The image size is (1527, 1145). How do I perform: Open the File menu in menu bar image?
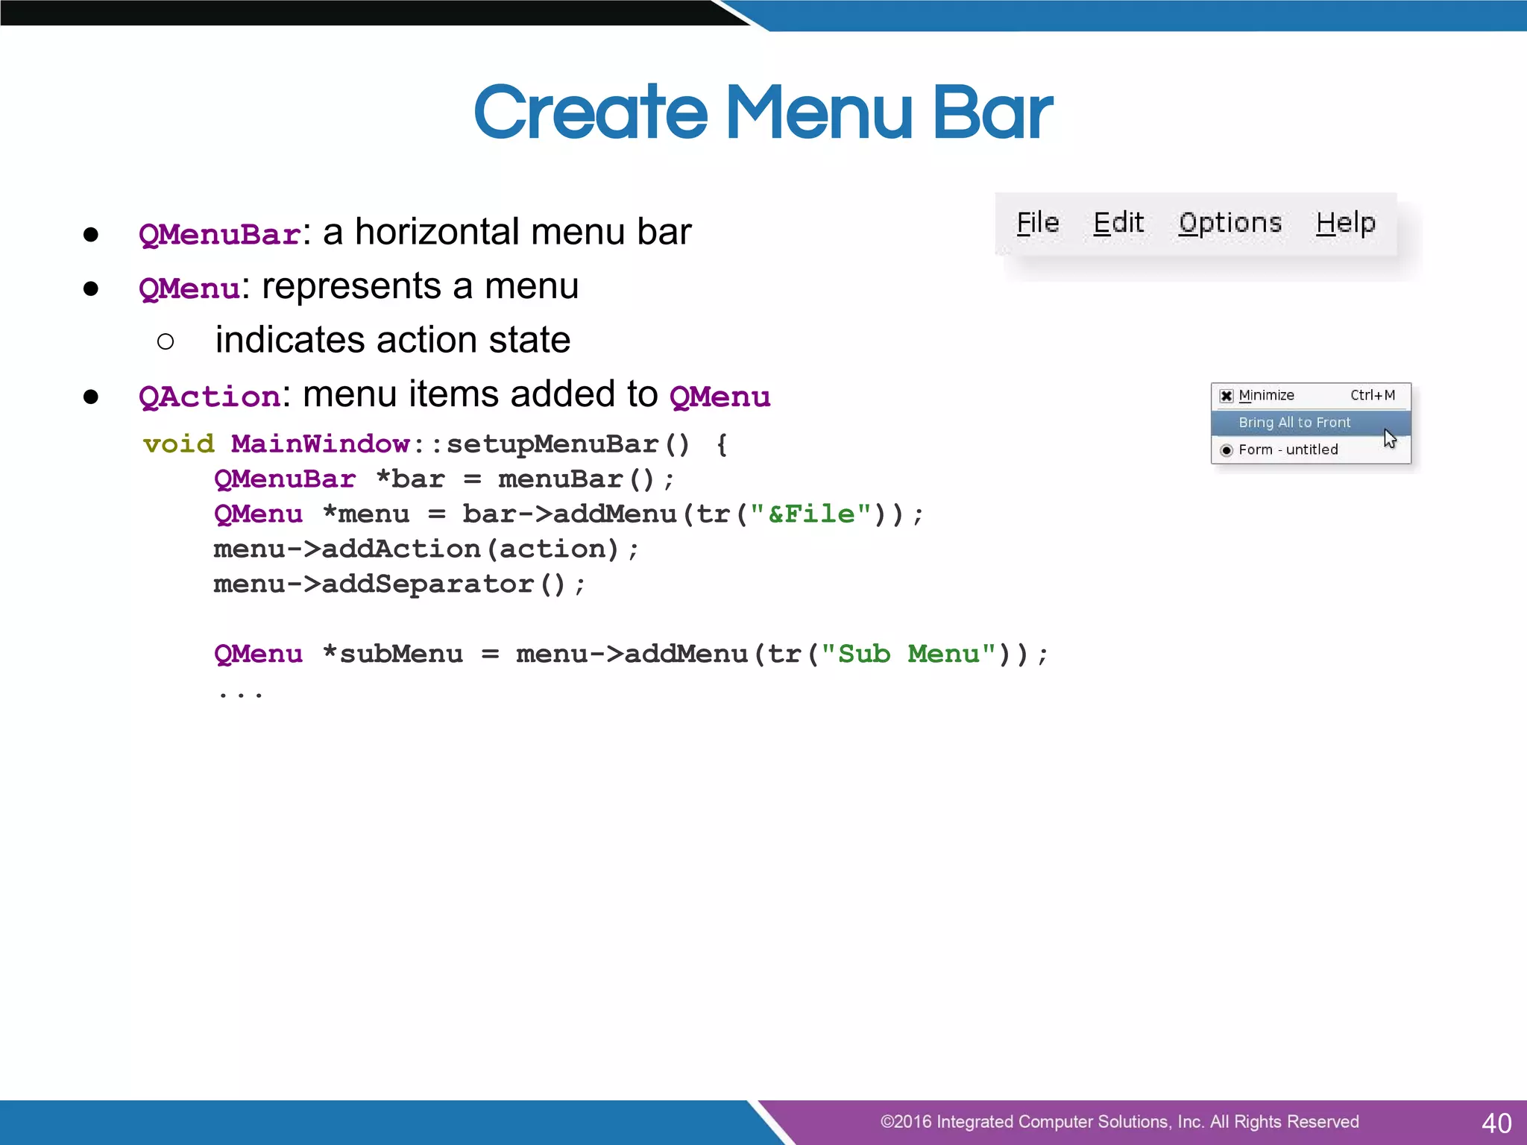[1037, 223]
